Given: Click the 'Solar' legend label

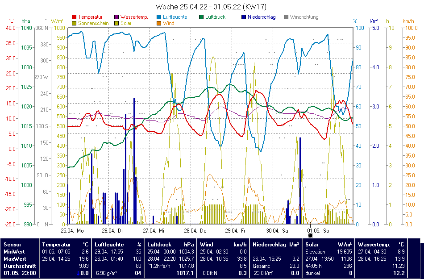Looking at the screenshot, I should coord(126,23).
